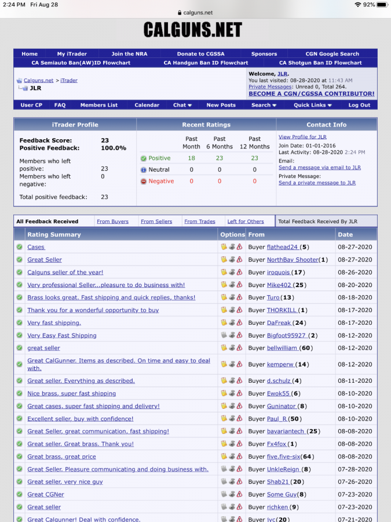Click View Profile for JLR

pyautogui.click(x=302, y=137)
